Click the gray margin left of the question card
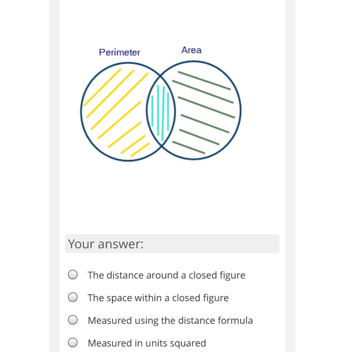Image resolution: width=352 pixels, height=352 pixels. click(54, 176)
